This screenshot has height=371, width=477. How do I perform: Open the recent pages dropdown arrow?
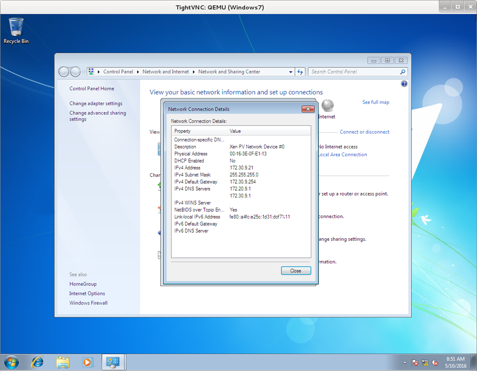[x=84, y=72]
